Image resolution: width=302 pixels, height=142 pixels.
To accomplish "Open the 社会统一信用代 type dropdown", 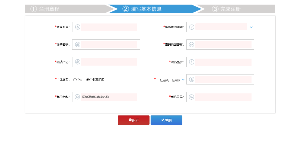I will point(183,80).
